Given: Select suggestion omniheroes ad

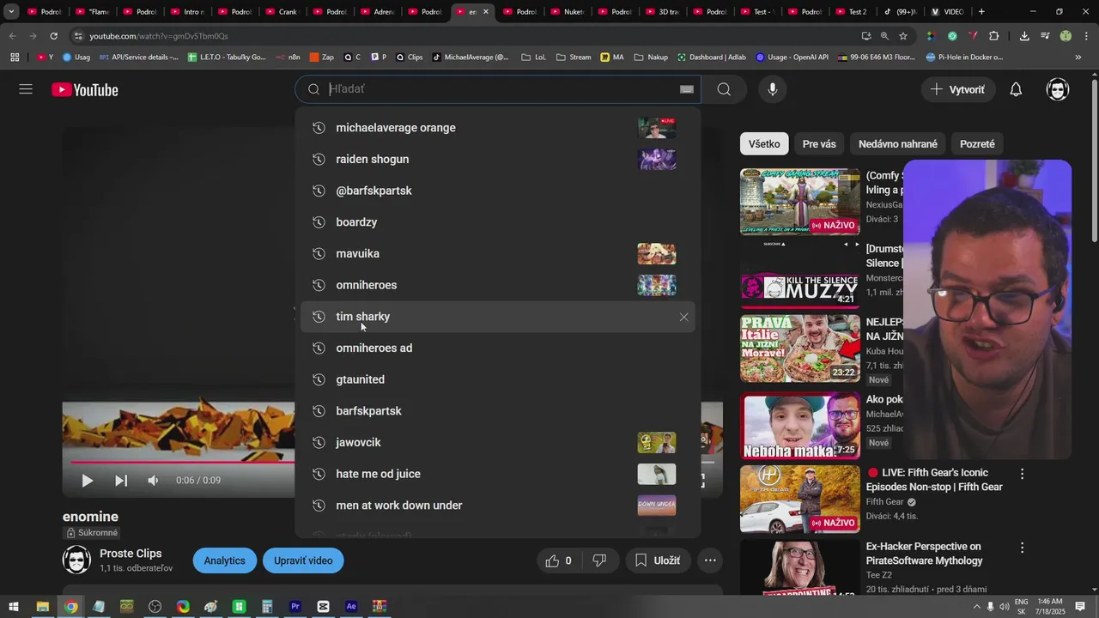Looking at the screenshot, I should pos(498,348).
